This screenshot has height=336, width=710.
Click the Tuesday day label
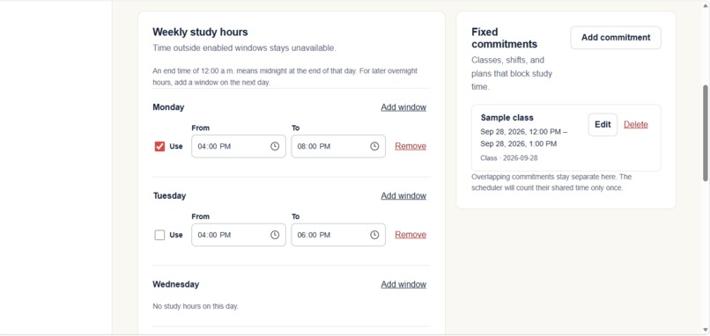[169, 196]
